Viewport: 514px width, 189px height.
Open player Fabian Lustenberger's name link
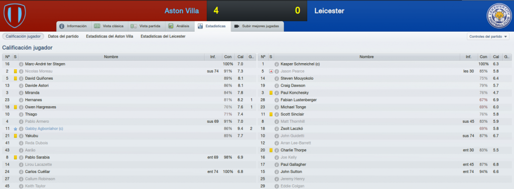coord(299,100)
